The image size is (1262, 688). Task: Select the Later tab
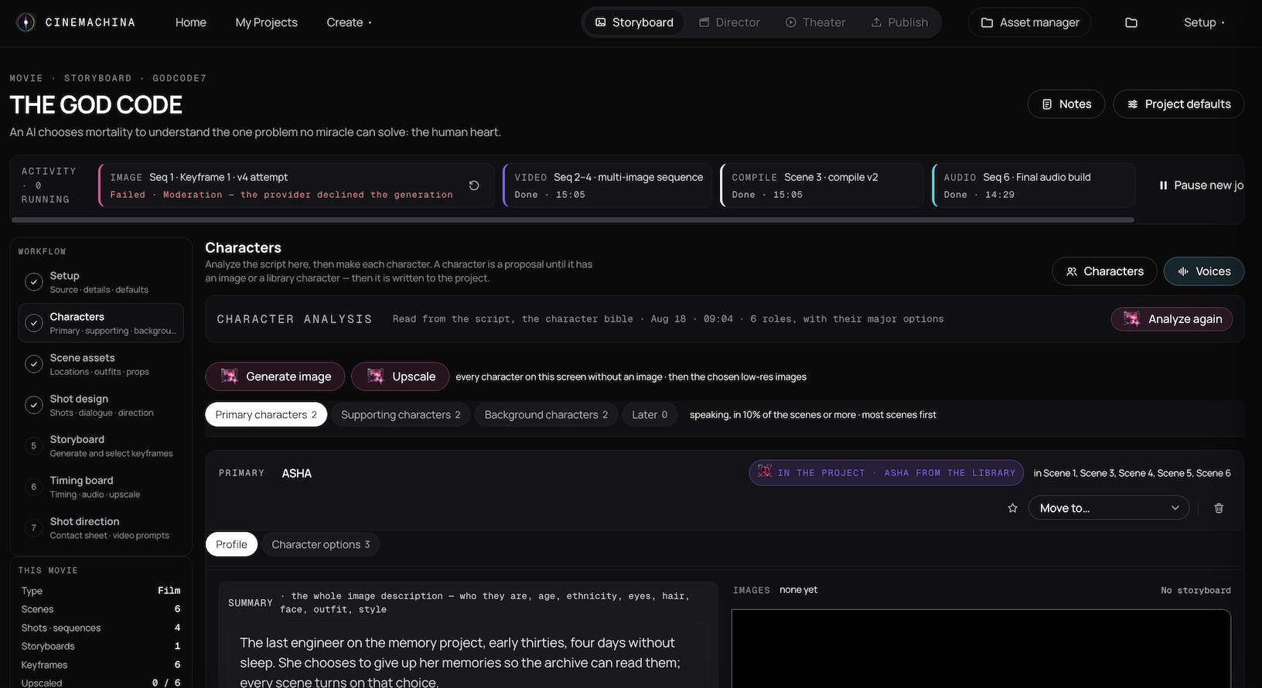650,414
